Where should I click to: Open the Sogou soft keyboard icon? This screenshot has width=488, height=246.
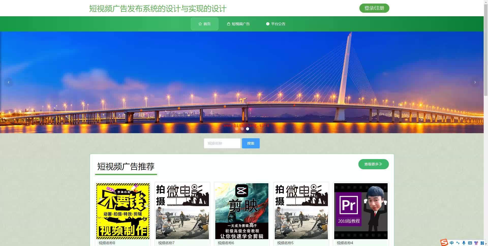click(x=470, y=243)
